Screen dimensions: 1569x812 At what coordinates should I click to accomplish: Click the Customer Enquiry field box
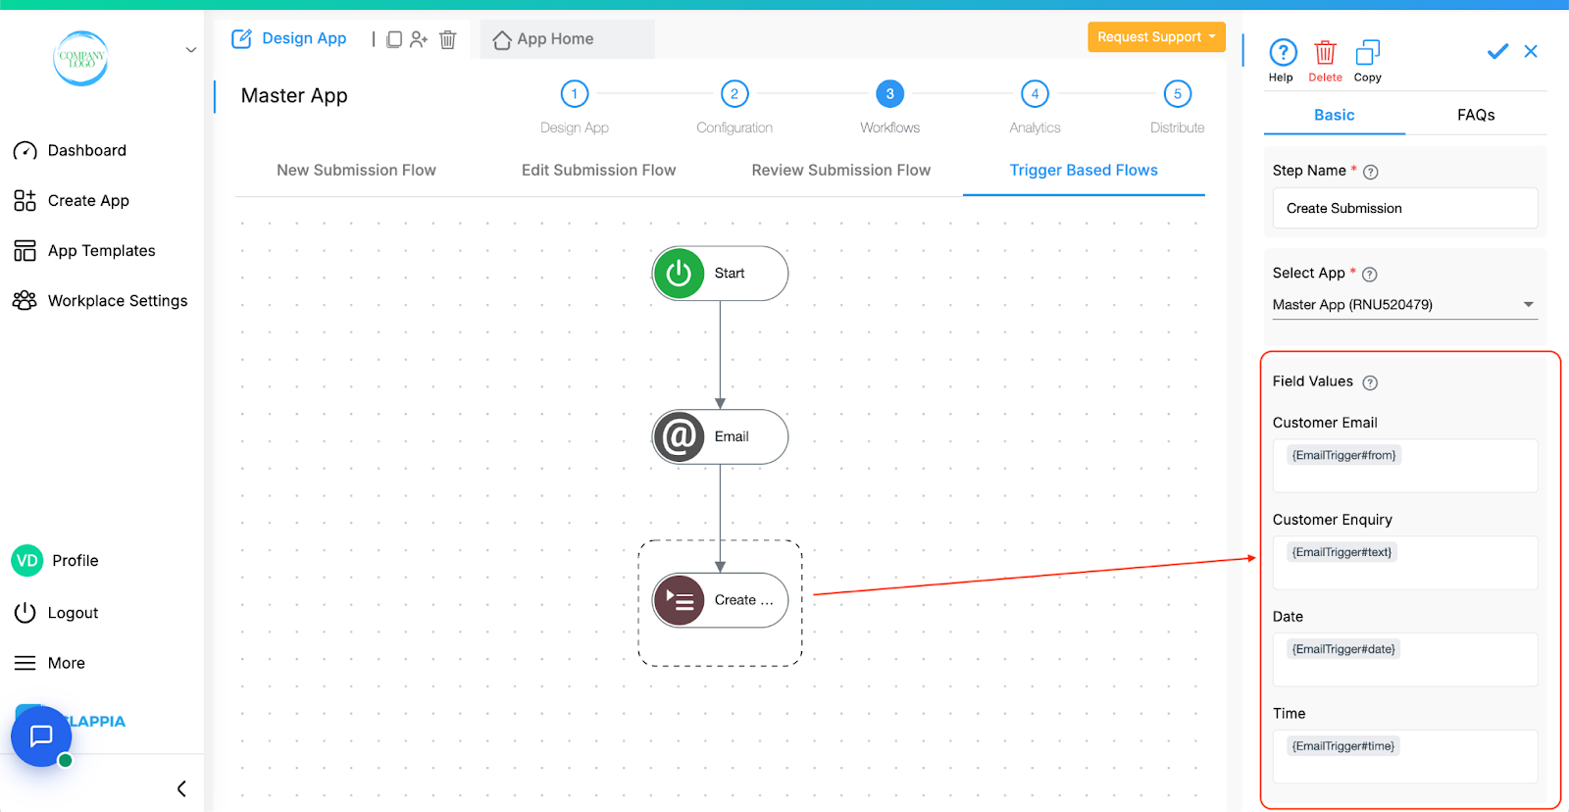(x=1405, y=562)
